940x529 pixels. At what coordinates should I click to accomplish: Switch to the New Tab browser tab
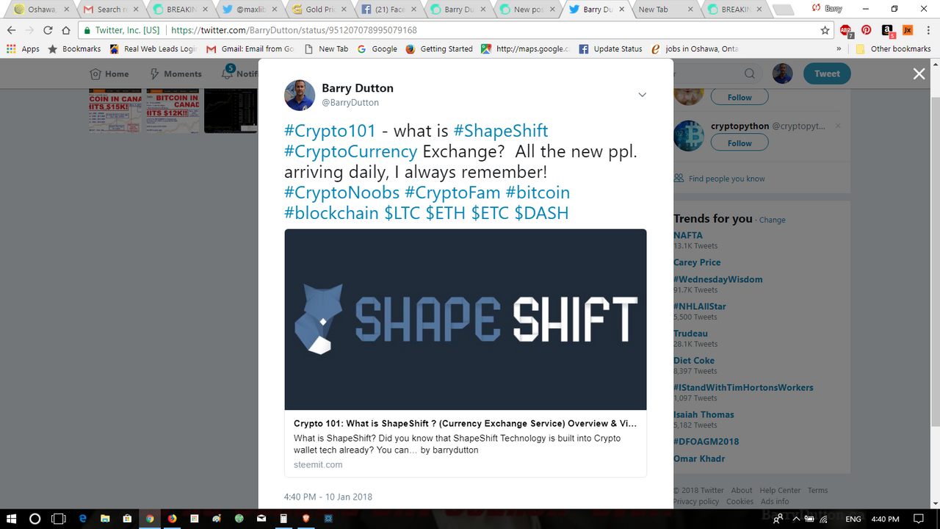click(662, 10)
